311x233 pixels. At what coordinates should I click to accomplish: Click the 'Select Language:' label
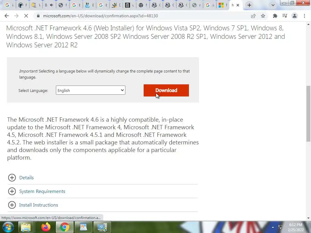coord(33,90)
